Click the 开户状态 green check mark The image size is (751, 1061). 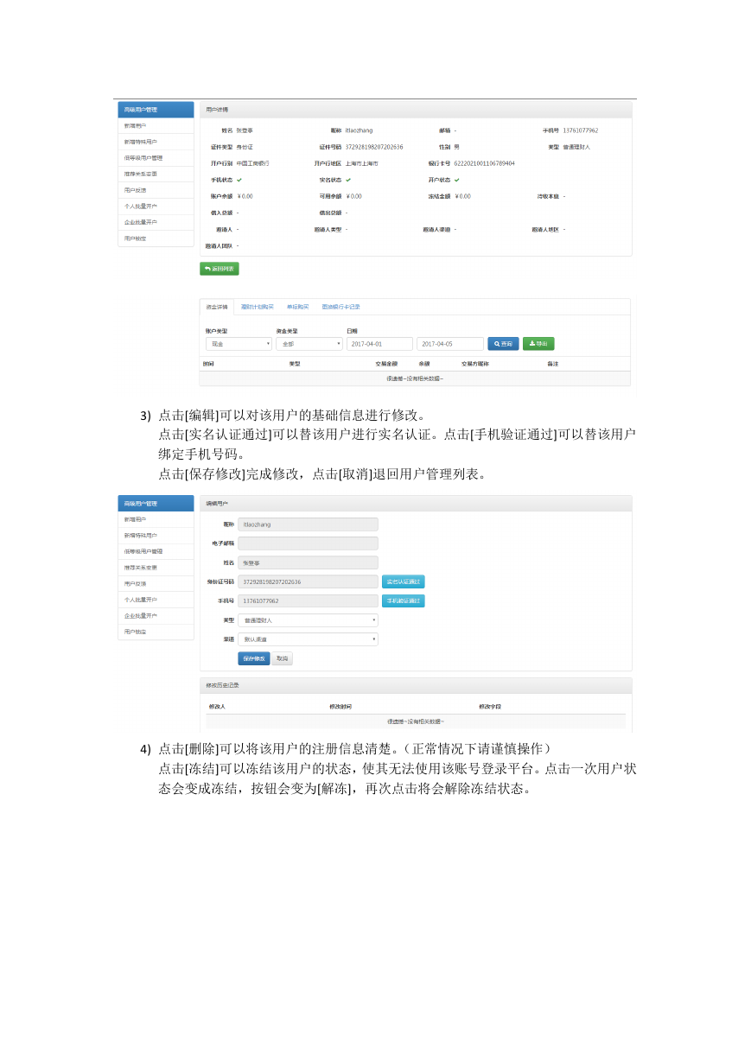tap(457, 180)
